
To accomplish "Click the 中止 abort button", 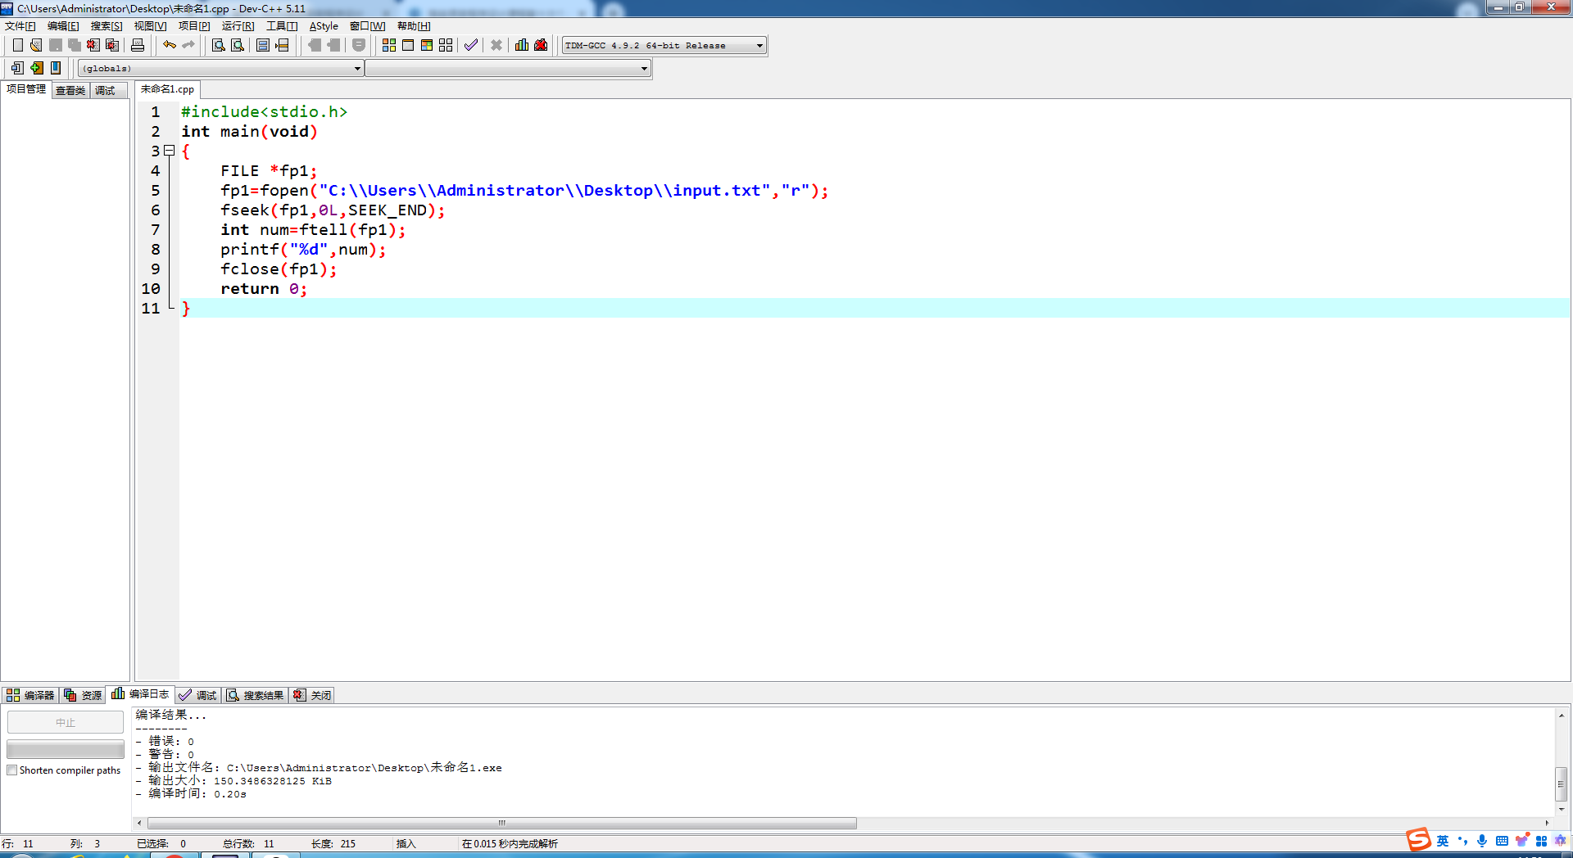I will click(66, 722).
